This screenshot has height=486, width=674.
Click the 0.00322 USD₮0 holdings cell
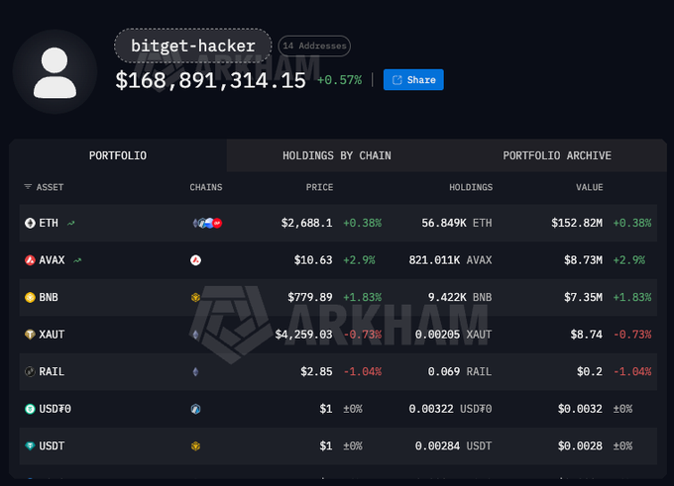pyautogui.click(x=450, y=409)
